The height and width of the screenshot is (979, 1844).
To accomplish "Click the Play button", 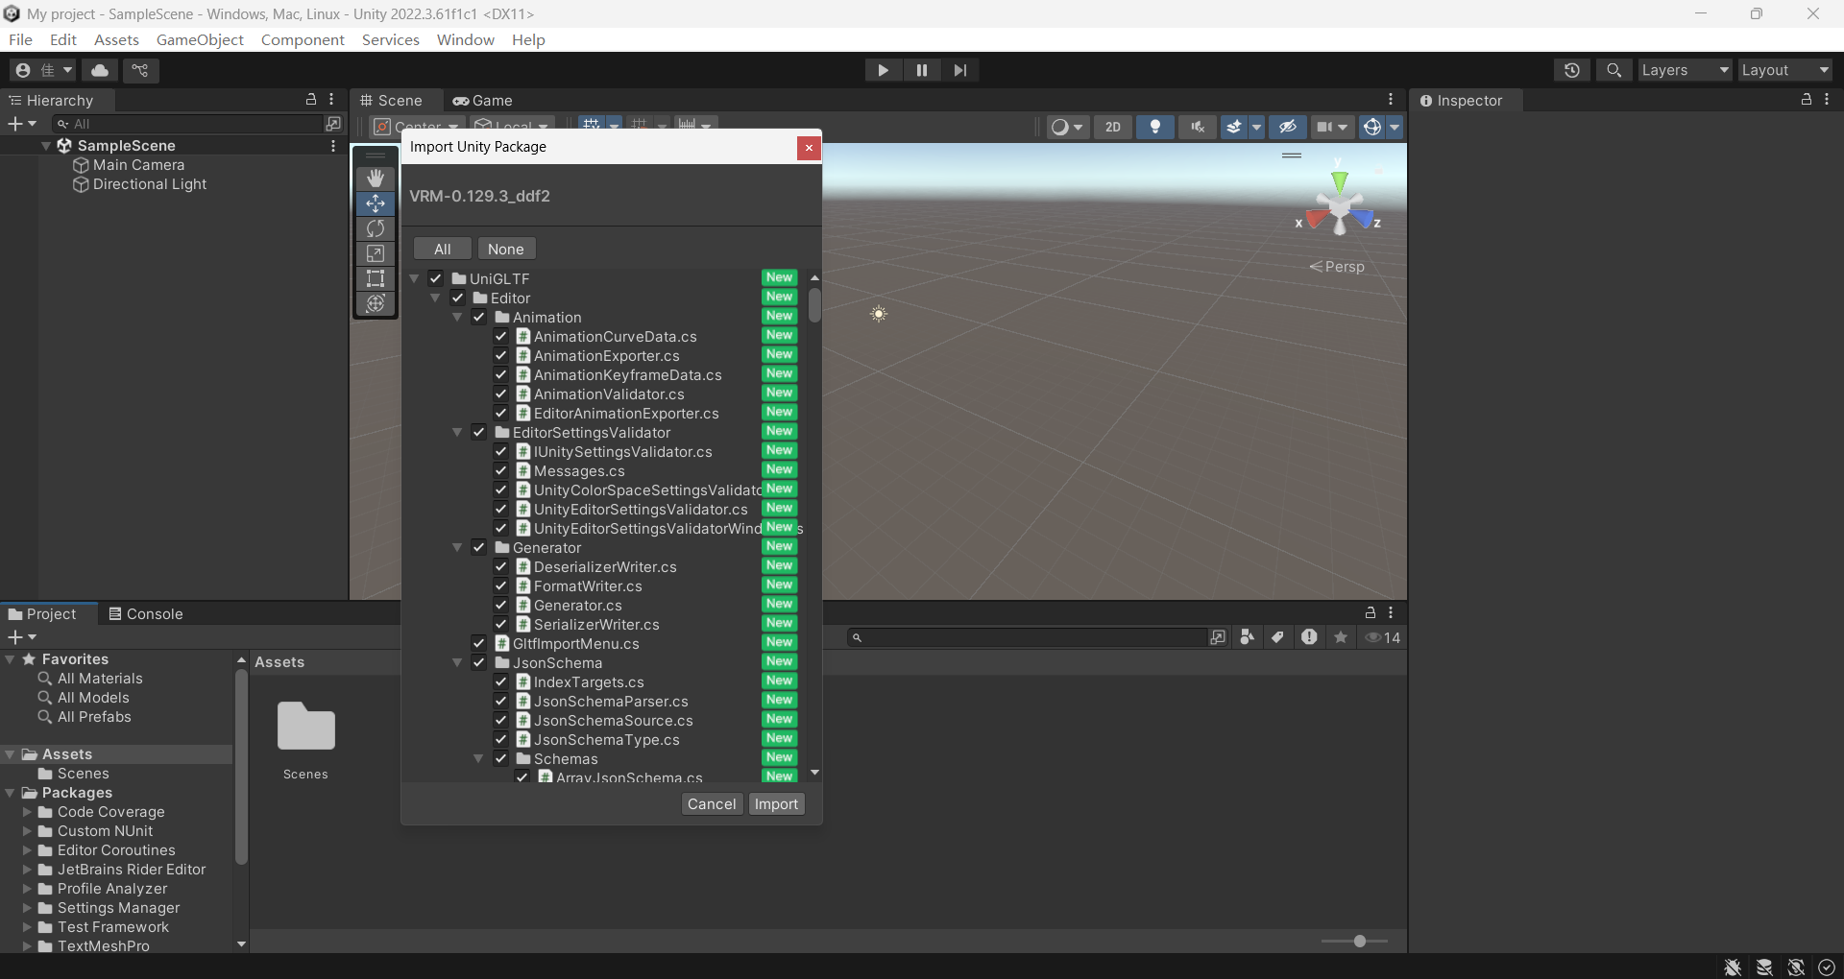I will 883,70.
